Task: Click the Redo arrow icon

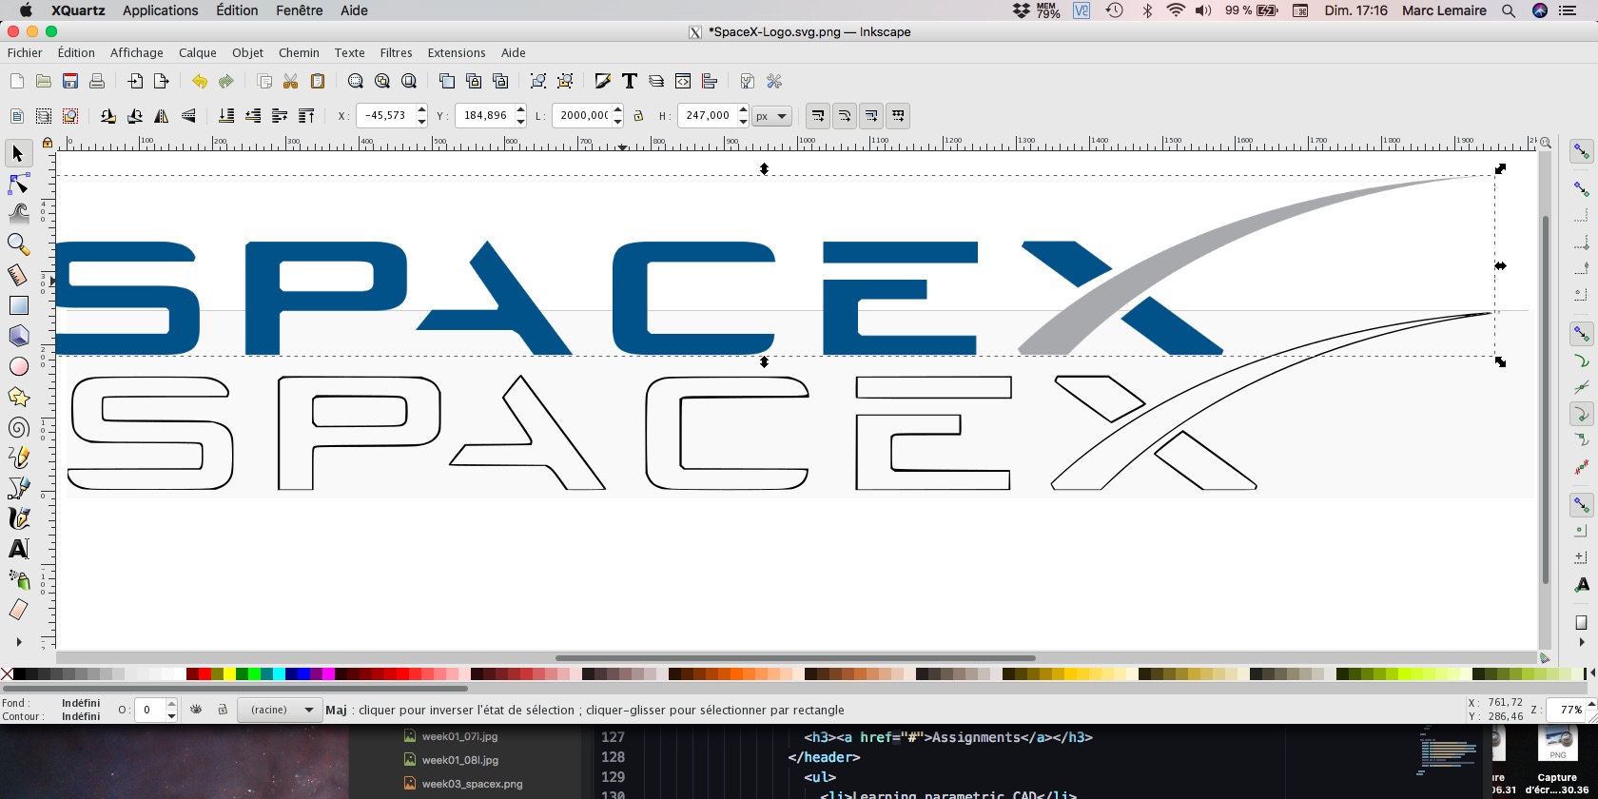Action: 225,82
